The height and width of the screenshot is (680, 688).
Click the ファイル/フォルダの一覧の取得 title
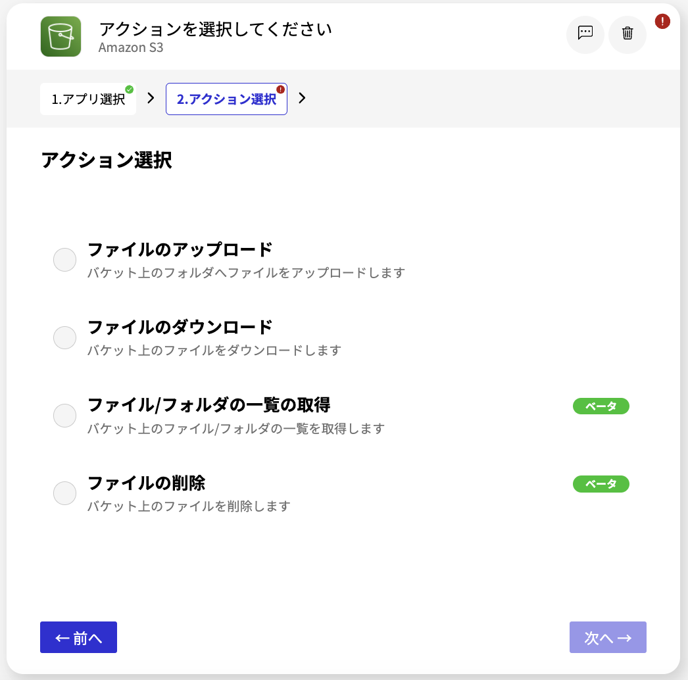pos(209,405)
